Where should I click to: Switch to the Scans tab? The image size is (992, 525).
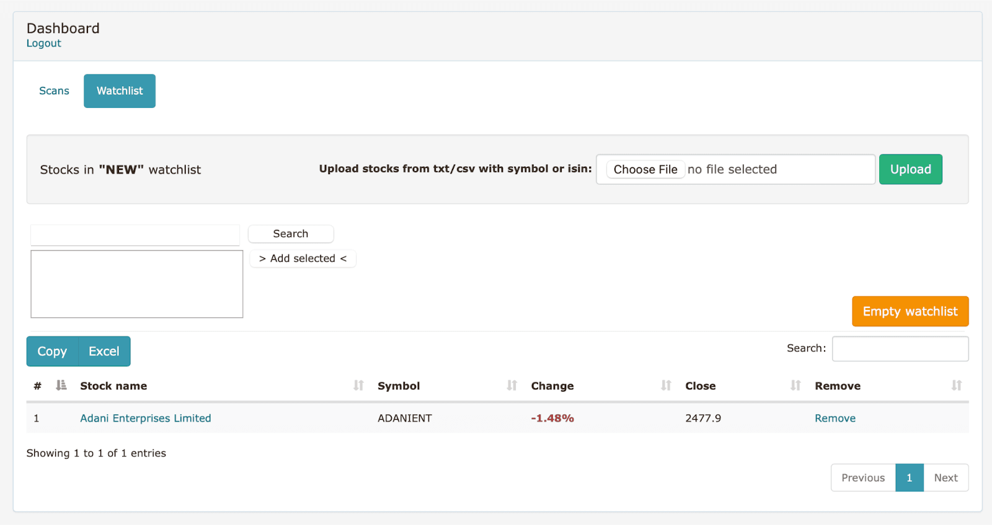click(x=54, y=91)
